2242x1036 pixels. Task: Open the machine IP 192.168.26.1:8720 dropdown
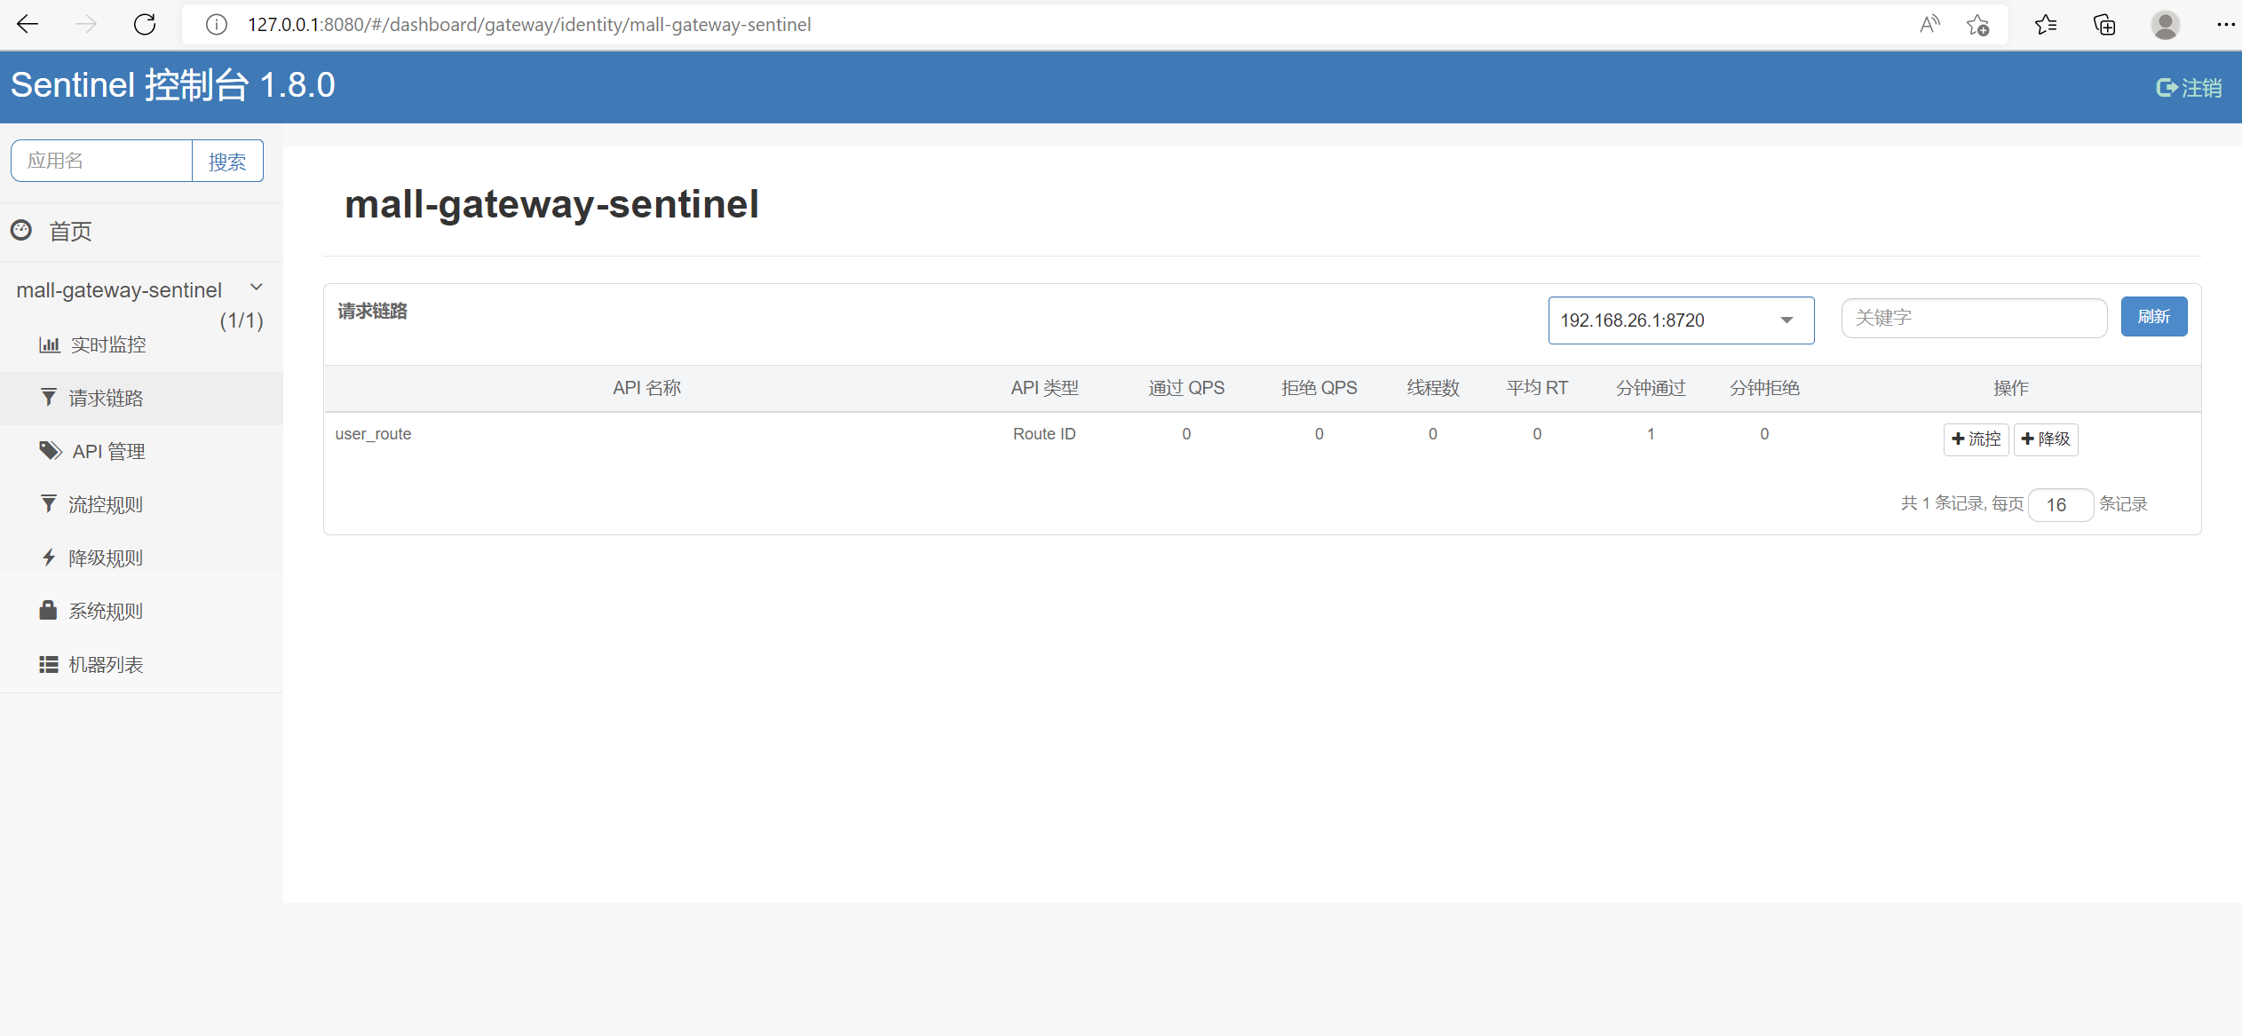pyautogui.click(x=1680, y=320)
